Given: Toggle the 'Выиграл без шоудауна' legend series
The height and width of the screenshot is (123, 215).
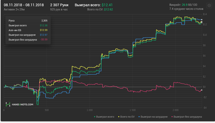Looking at the screenshot, I should pos(187,117).
